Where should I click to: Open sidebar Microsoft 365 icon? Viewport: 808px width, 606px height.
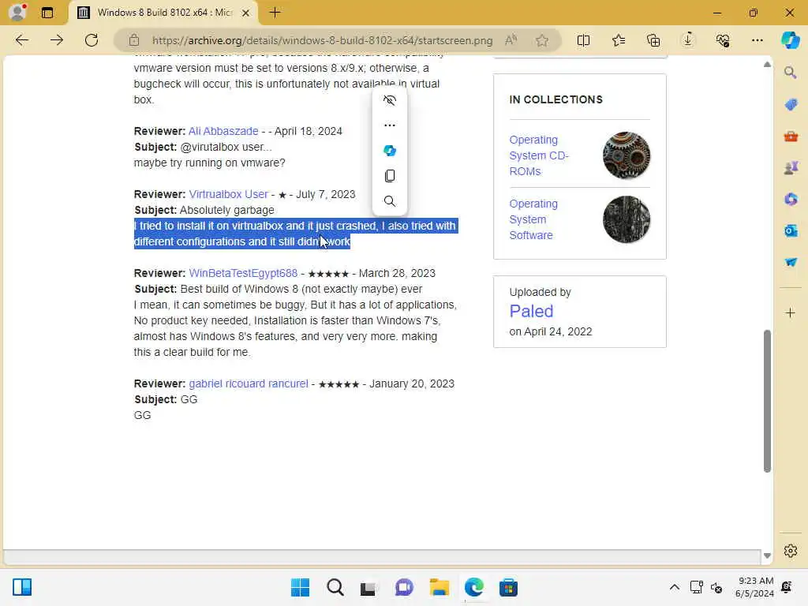791,199
